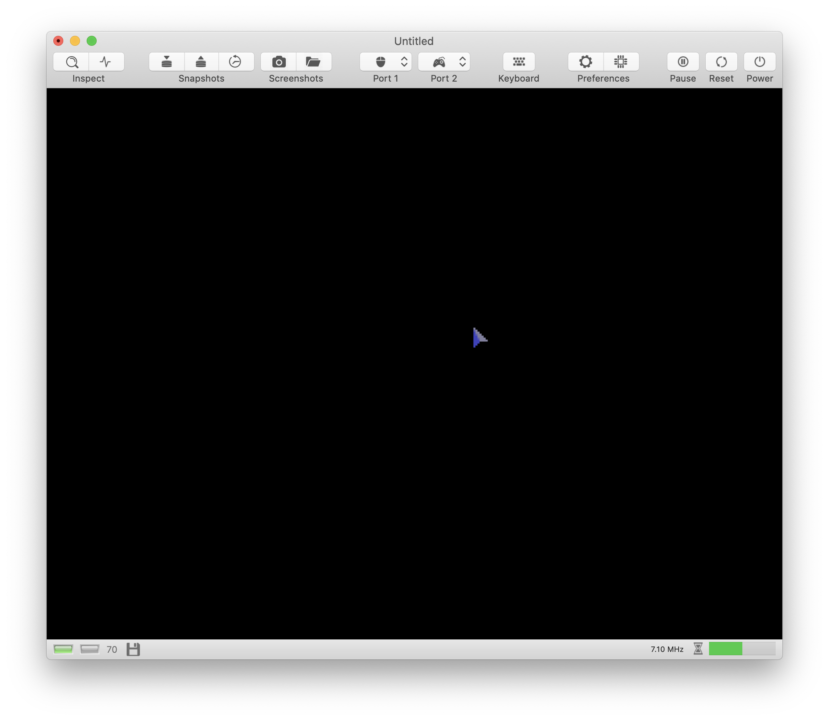
Task: Expand the Port 1 device dropdown arrows
Action: pyautogui.click(x=404, y=62)
